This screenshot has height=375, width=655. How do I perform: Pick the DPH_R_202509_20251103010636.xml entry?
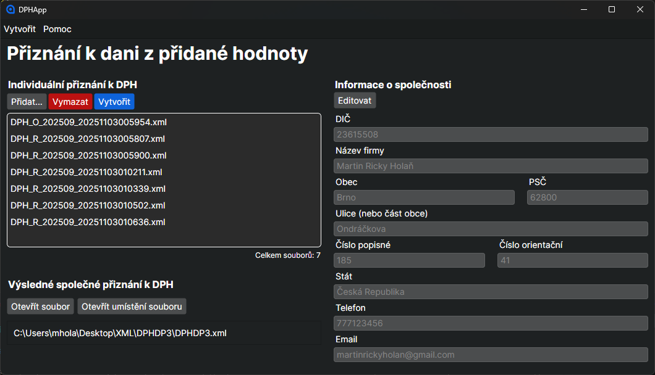pyautogui.click(x=88, y=222)
